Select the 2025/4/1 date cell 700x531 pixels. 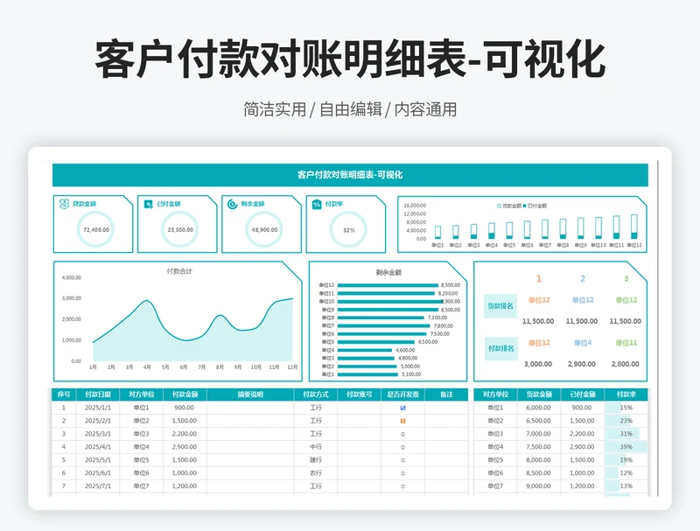coord(98,447)
